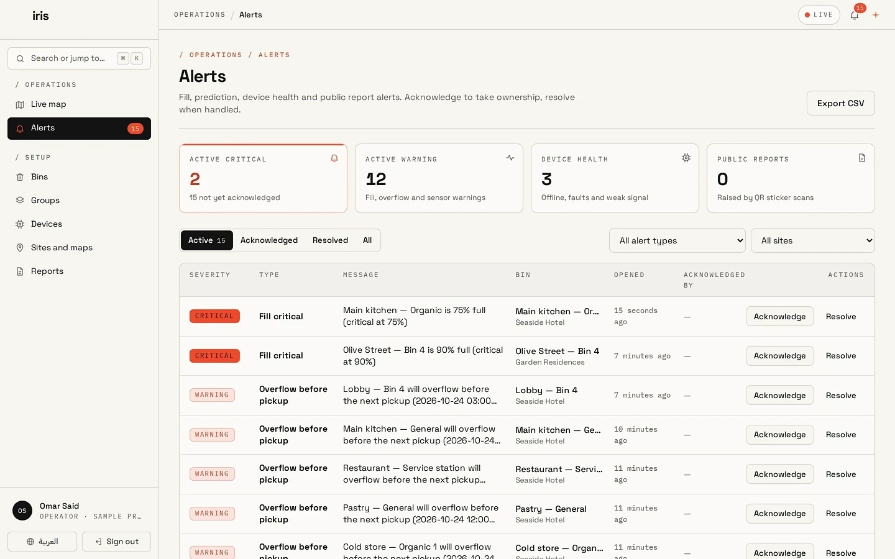Open the notifications bell in top bar
The image size is (895, 559).
tap(855, 15)
